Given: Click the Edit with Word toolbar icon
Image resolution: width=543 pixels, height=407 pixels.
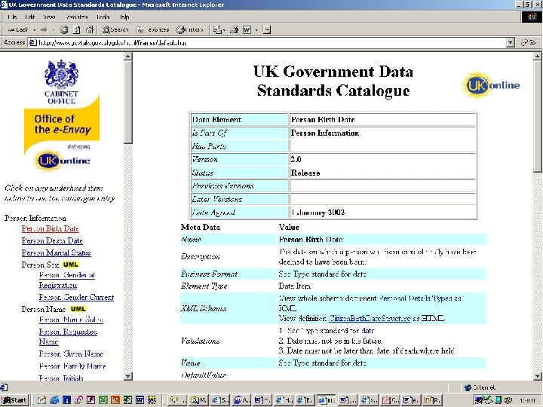Looking at the screenshot, I should coord(247,29).
